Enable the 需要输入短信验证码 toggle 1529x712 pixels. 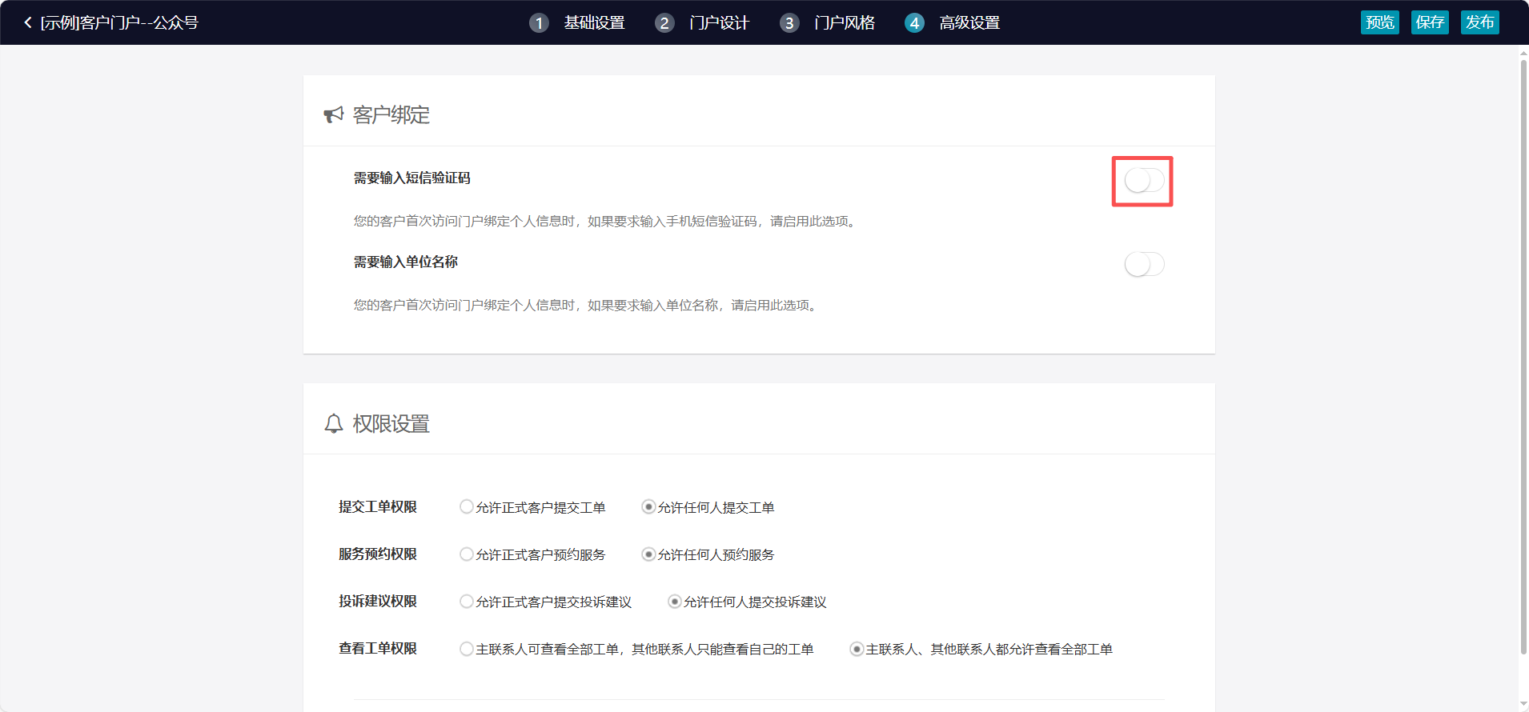1143,181
